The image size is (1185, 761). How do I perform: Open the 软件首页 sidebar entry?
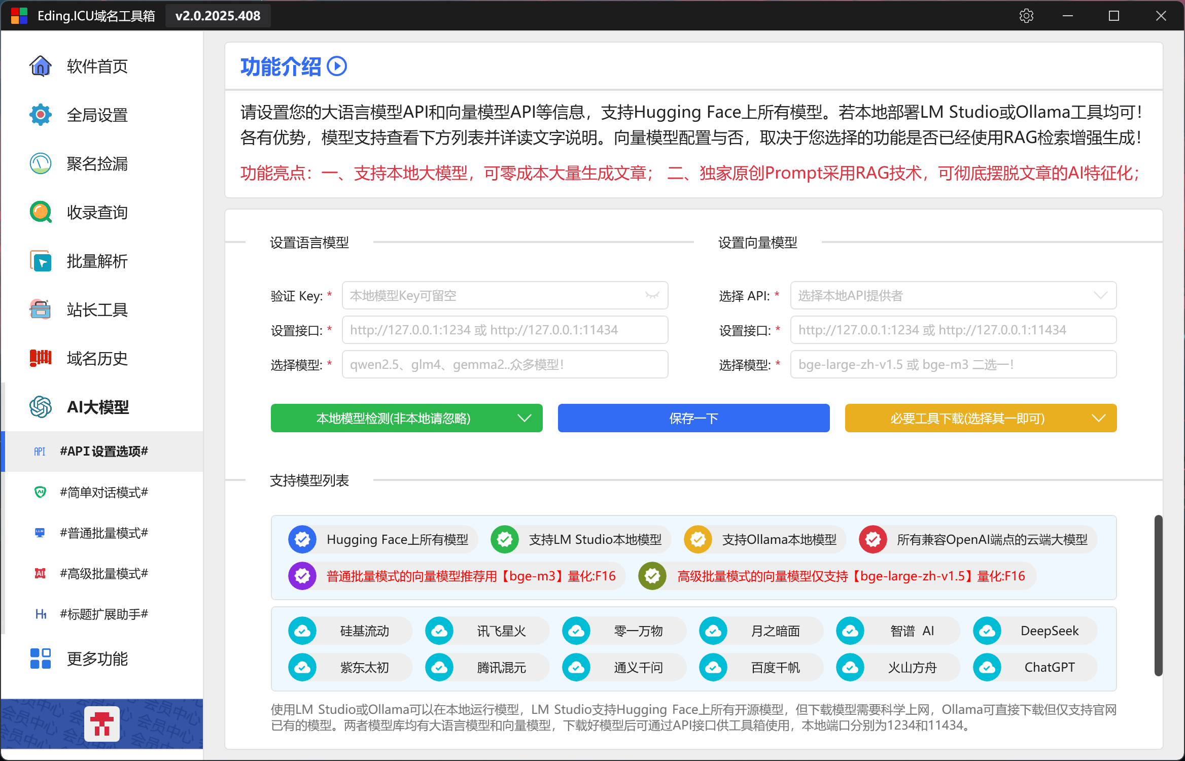click(x=102, y=66)
